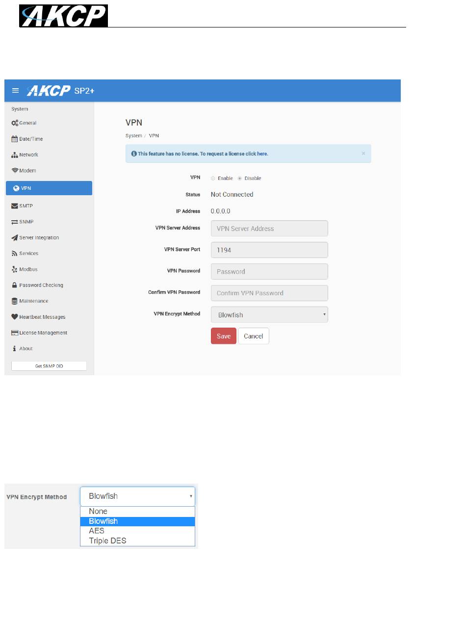This screenshot has height=618, width=466.
Task: Click the VPN Password field
Action: (269, 271)
